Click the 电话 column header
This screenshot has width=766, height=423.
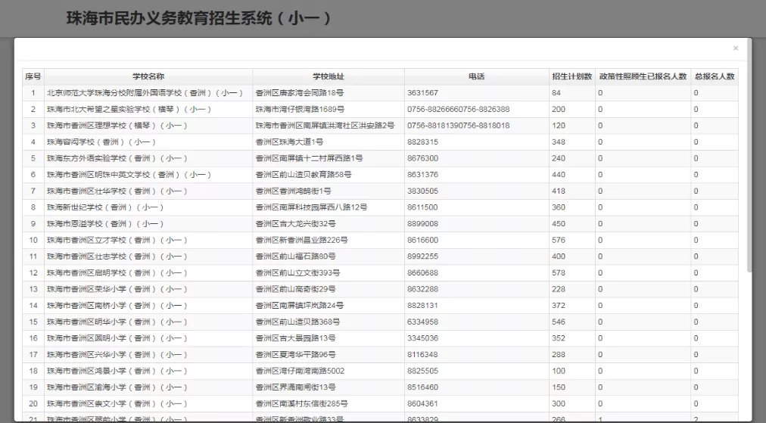(x=476, y=76)
